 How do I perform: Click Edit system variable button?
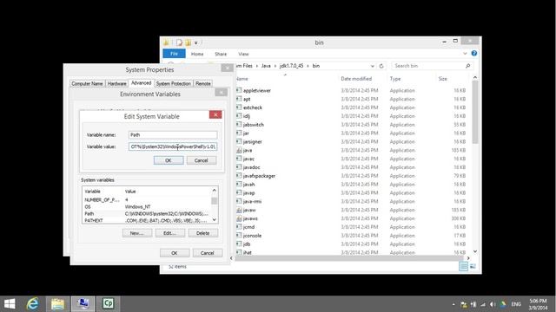coord(169,233)
